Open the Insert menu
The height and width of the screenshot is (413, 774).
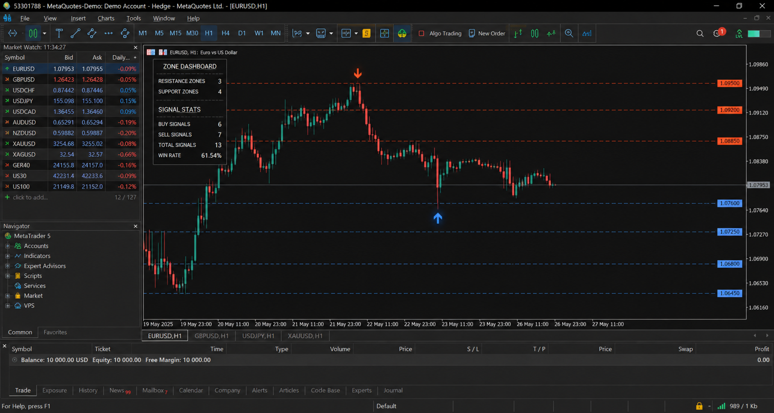tap(78, 18)
